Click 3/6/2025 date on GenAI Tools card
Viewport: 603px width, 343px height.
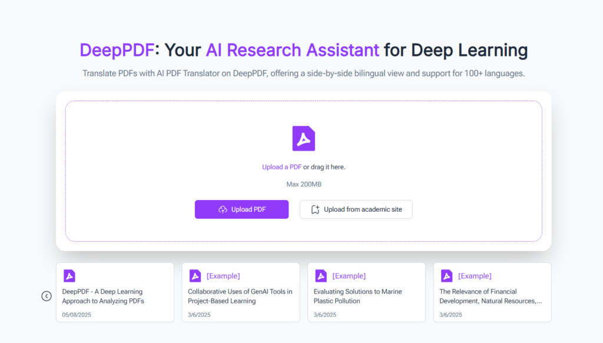click(199, 315)
